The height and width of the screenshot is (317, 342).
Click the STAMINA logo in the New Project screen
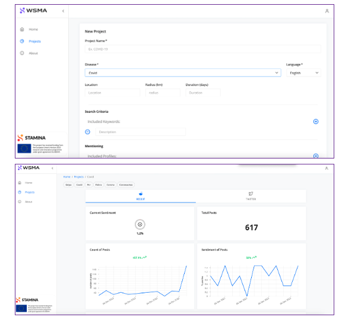31,138
